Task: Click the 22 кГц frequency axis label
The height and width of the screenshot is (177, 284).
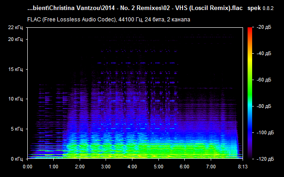Action: pos(15,28)
